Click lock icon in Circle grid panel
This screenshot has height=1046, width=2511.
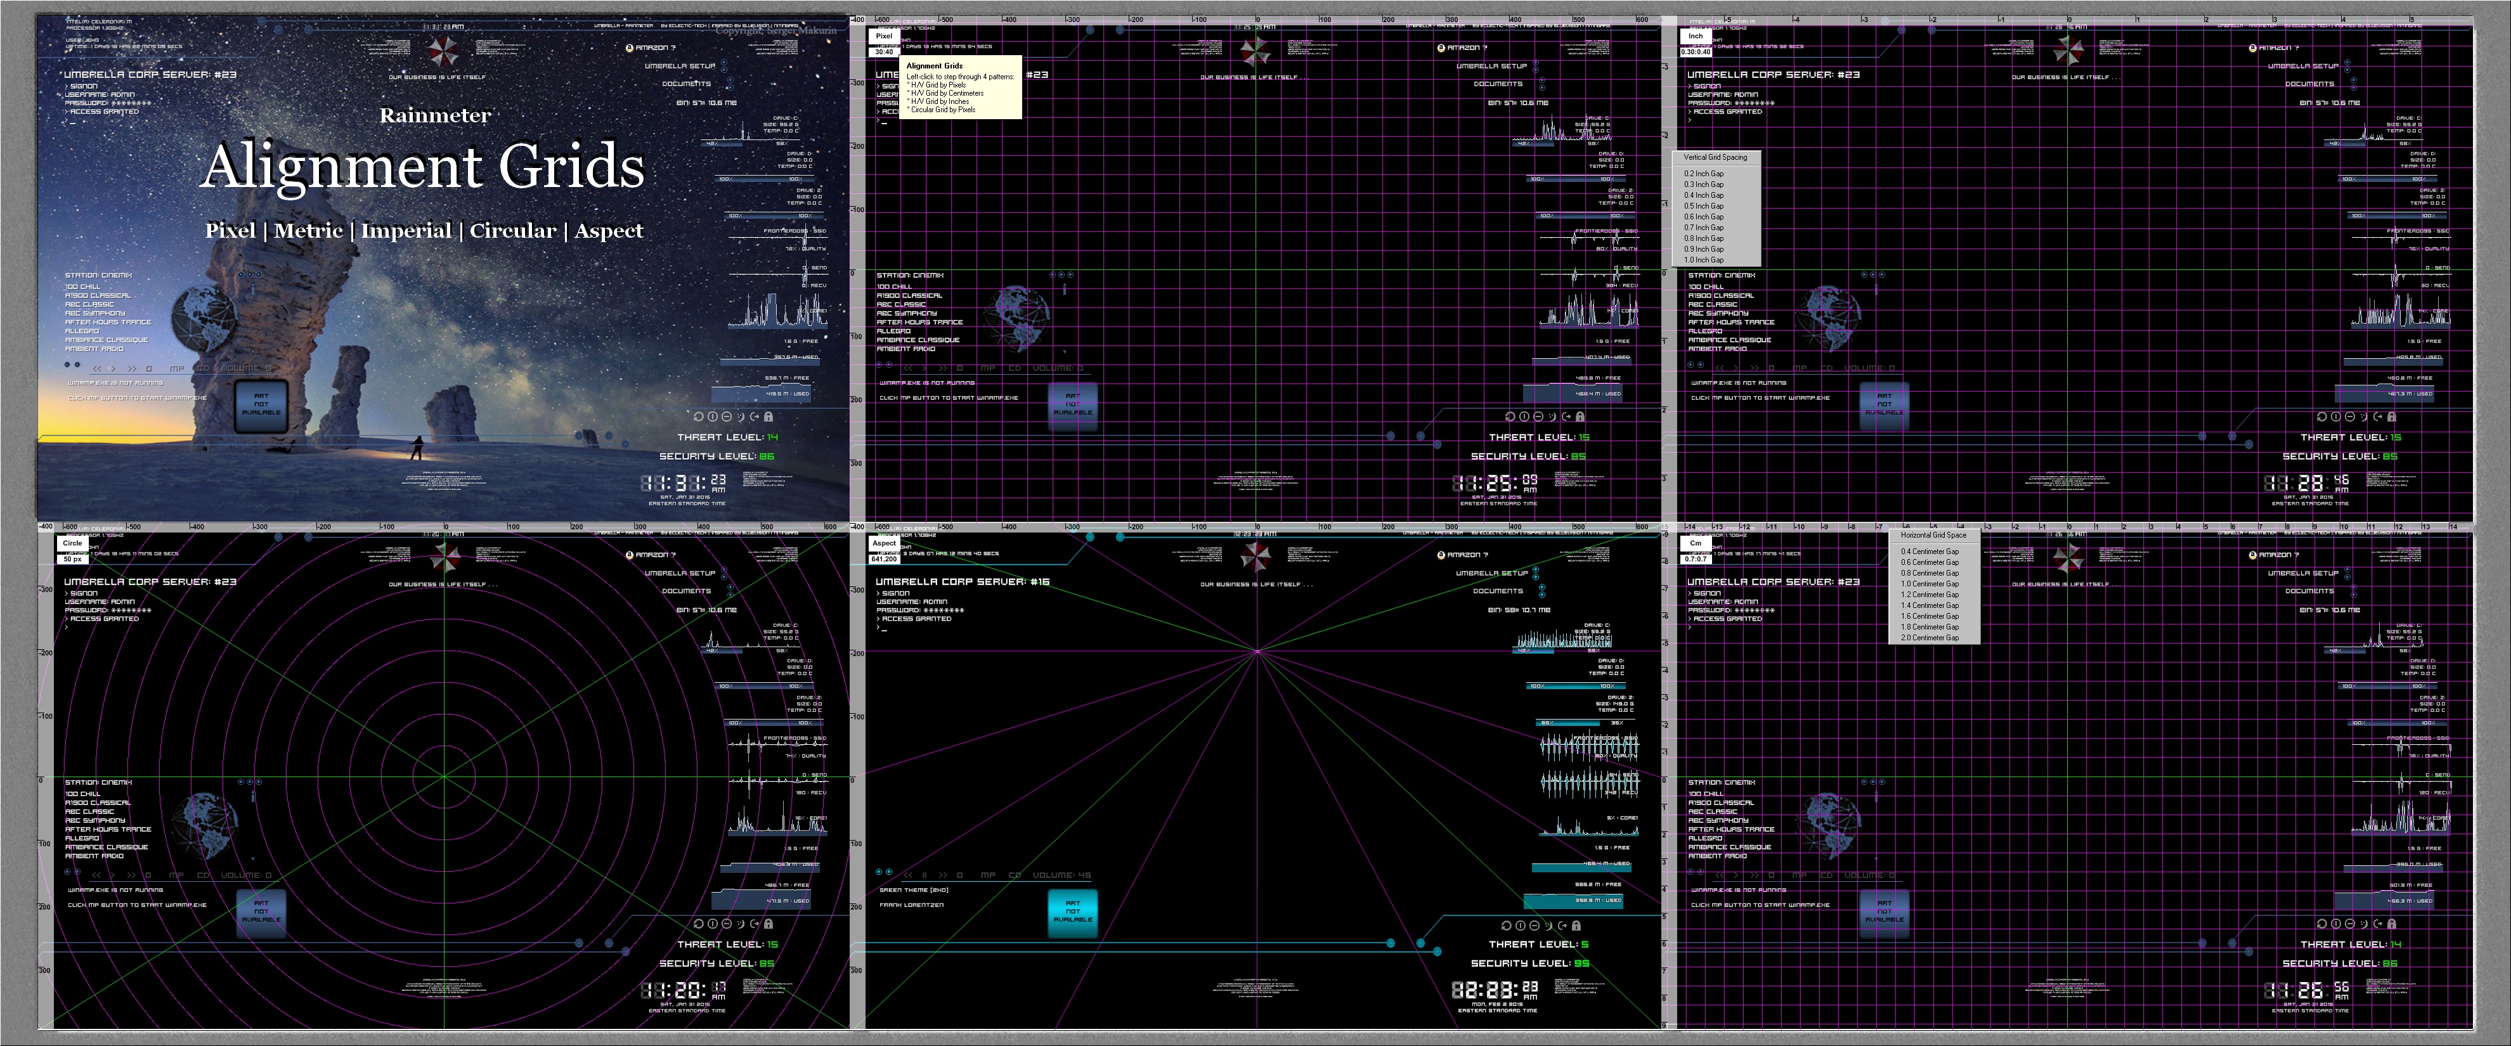point(768,923)
